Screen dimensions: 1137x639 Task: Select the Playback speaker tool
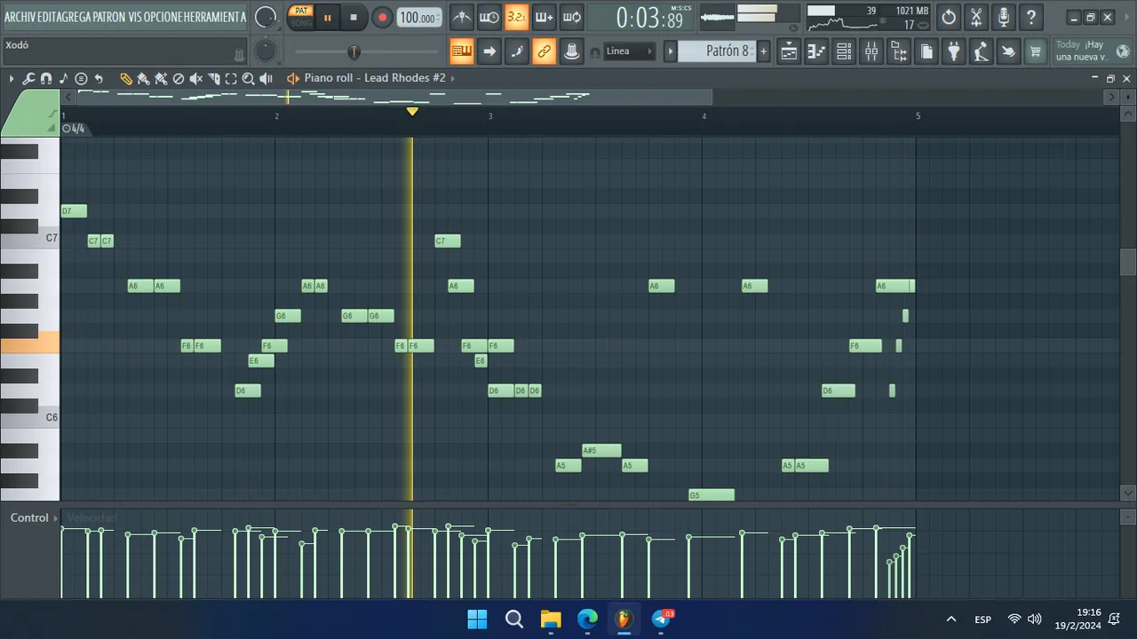[x=266, y=78]
